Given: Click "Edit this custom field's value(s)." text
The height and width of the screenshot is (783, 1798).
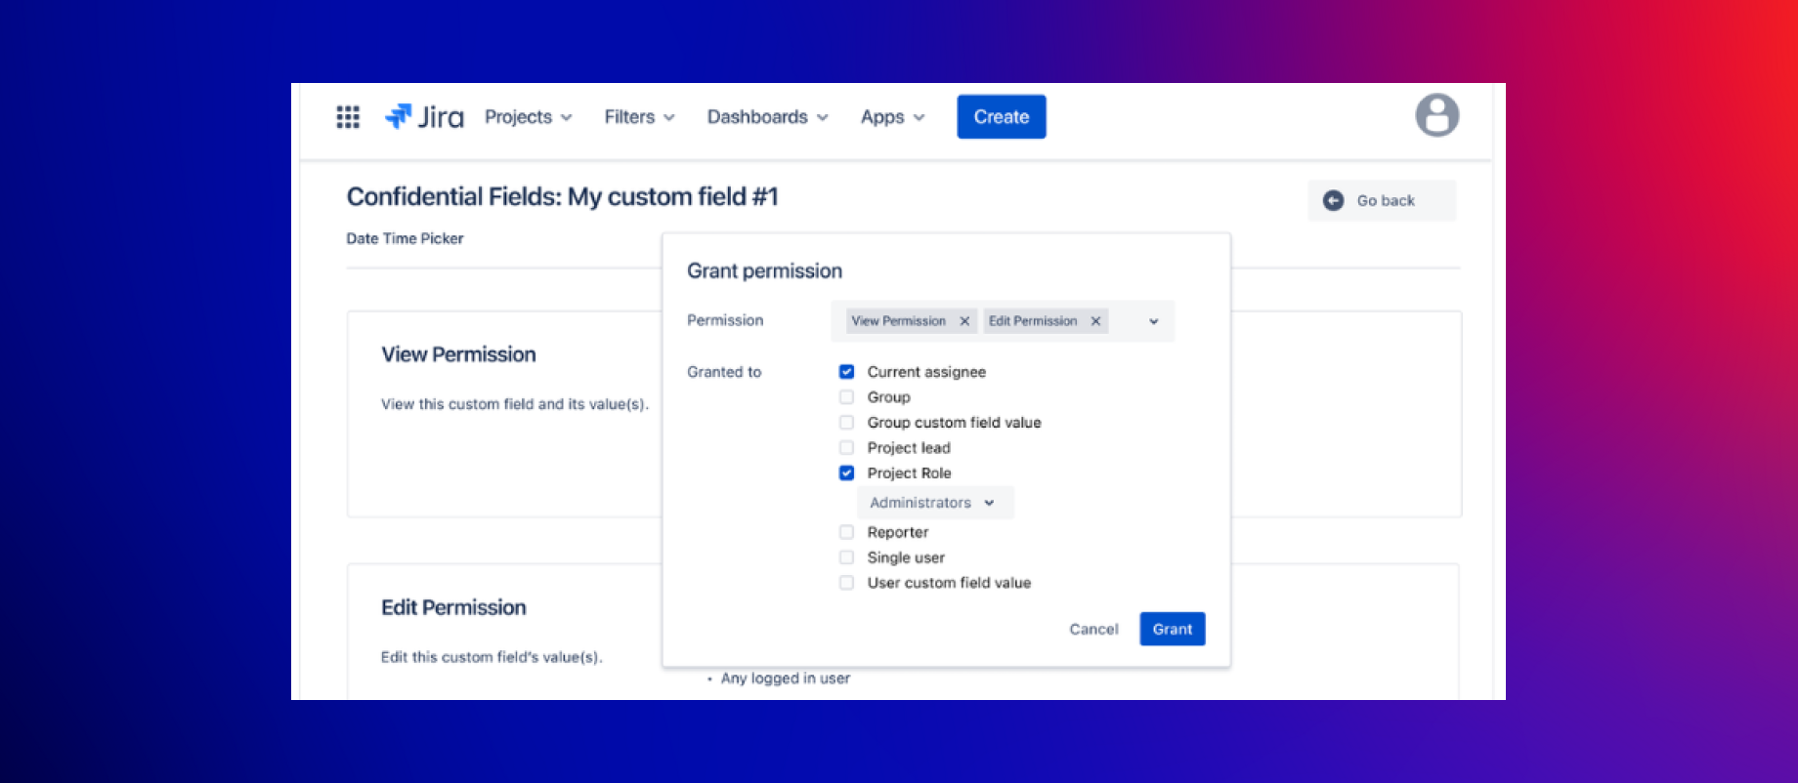Looking at the screenshot, I should [x=492, y=657].
